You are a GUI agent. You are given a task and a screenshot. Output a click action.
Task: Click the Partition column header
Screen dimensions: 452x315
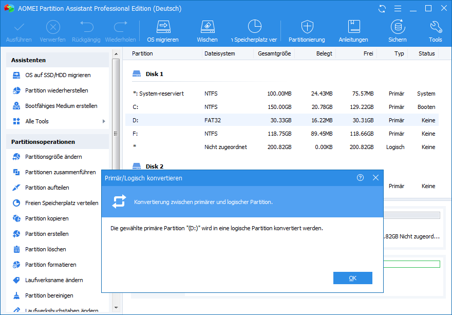(142, 53)
